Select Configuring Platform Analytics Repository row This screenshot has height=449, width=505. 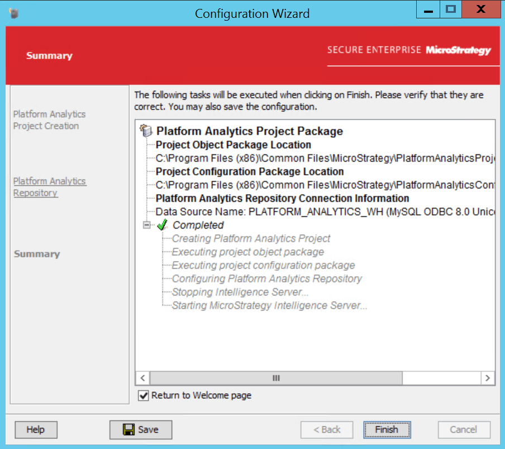266,278
